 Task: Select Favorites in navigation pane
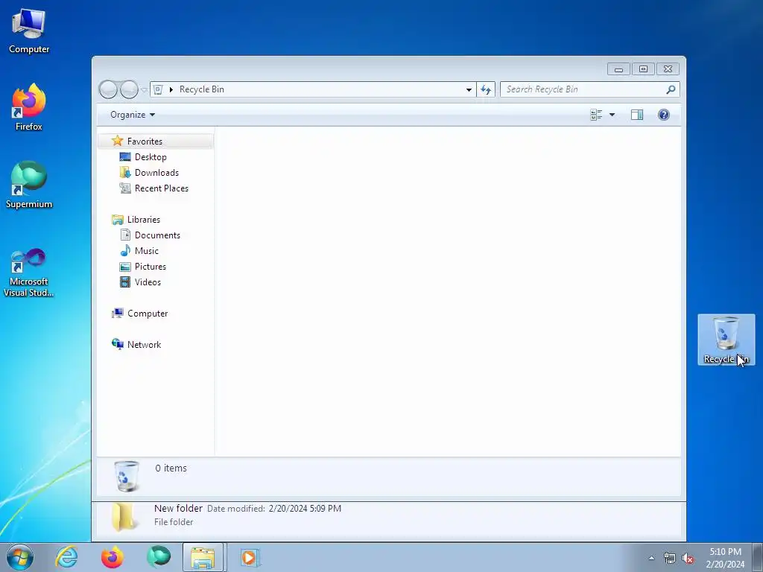pyautogui.click(x=145, y=142)
